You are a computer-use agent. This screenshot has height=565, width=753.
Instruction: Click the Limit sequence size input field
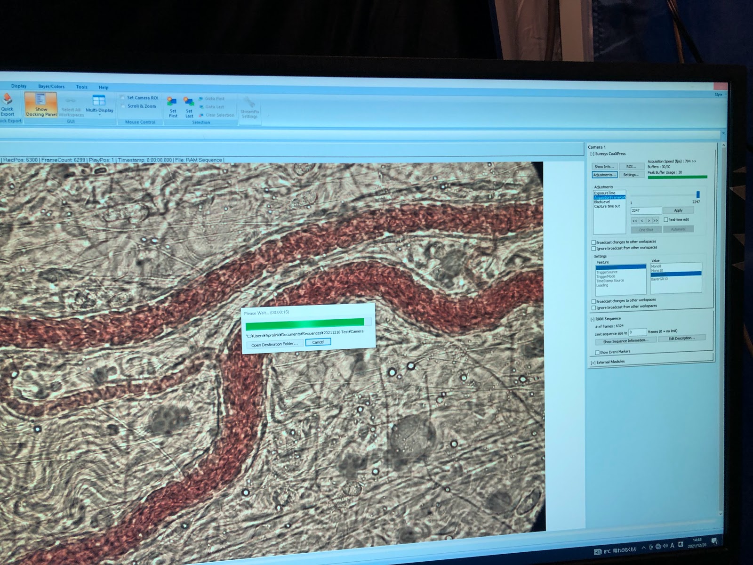coord(638,332)
